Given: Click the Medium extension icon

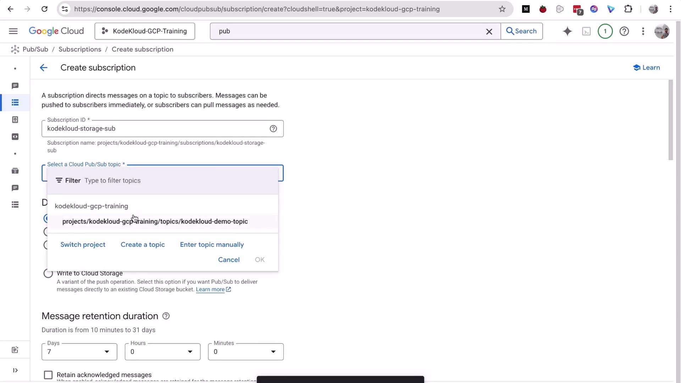Looking at the screenshot, I should (x=526, y=9).
